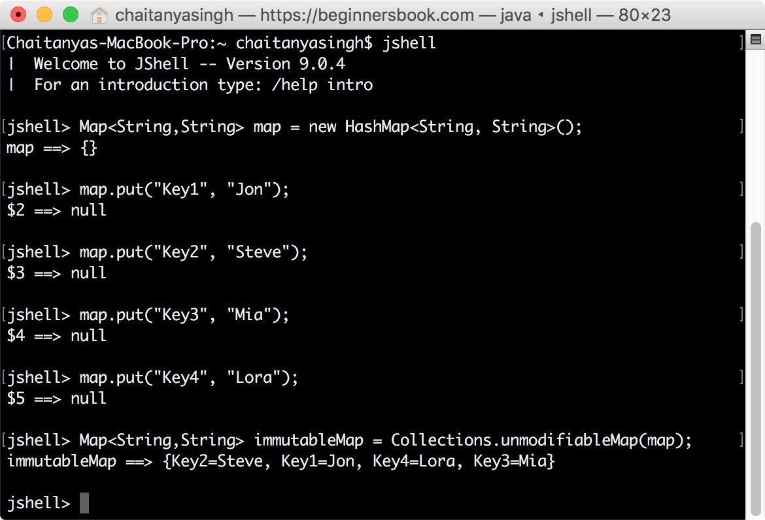
Task: Click the blinking cursor at the jshell prompt
Action: coord(84,503)
